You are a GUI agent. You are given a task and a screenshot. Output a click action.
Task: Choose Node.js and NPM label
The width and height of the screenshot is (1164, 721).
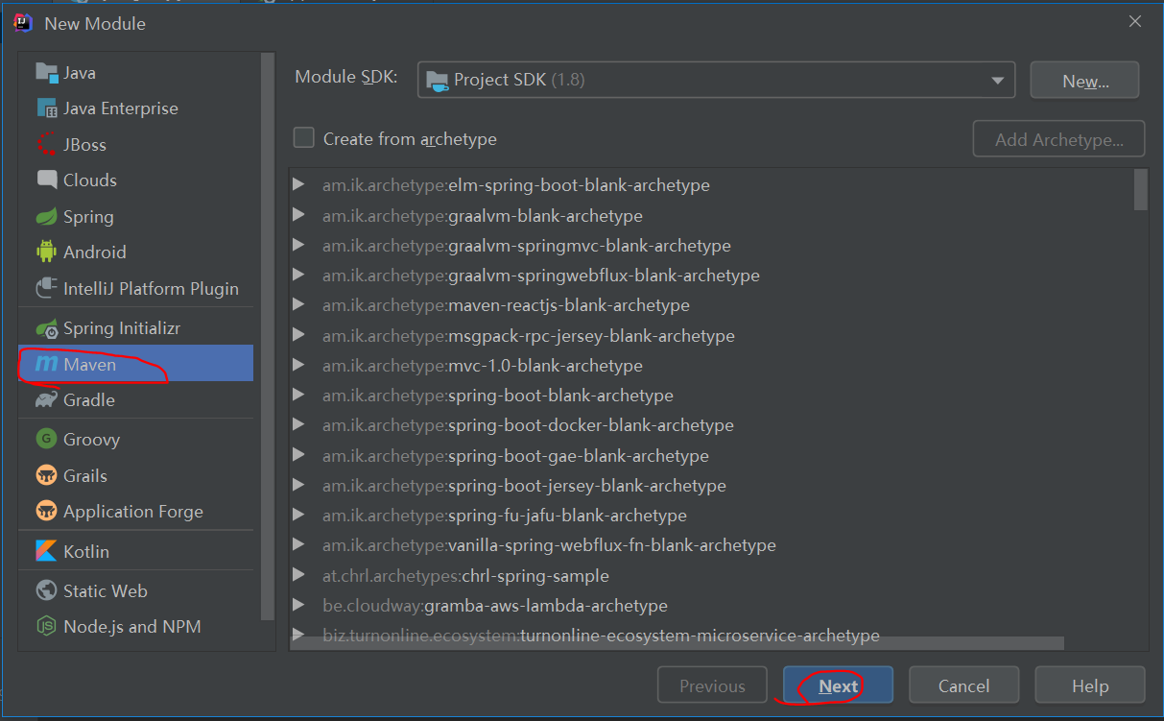[x=132, y=627]
